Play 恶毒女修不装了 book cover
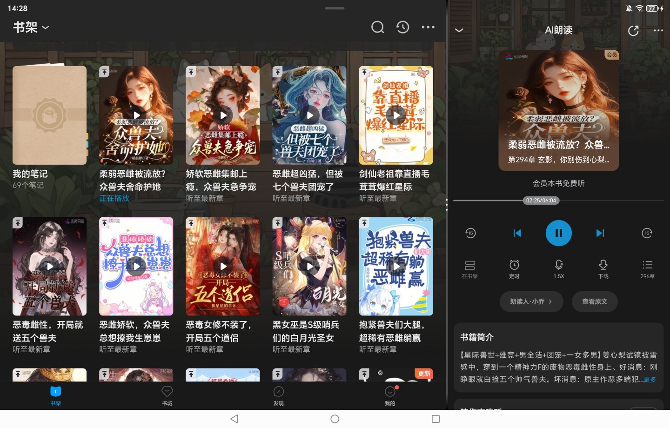 (x=223, y=267)
